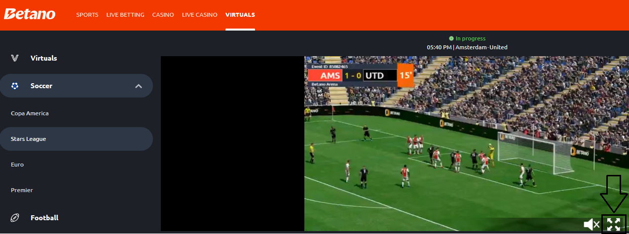The image size is (629, 234).
Task: Click the AMS 1-0 UTD scoreboard
Action: (x=360, y=75)
